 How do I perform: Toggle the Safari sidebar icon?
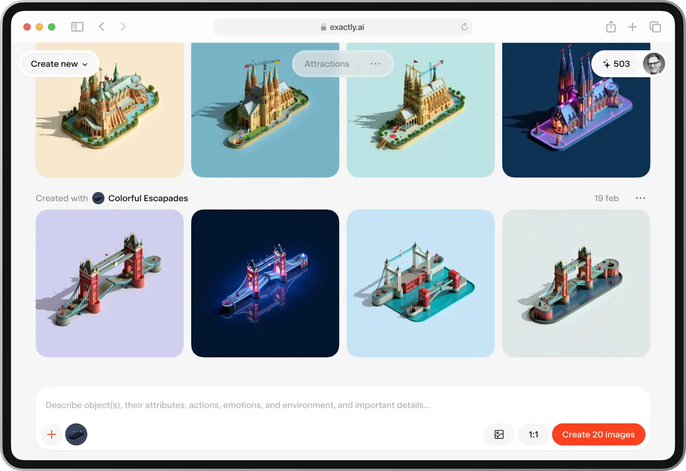[77, 27]
